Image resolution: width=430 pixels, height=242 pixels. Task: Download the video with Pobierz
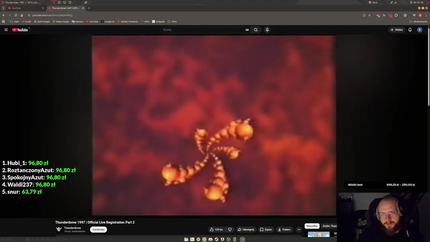pos(284,230)
